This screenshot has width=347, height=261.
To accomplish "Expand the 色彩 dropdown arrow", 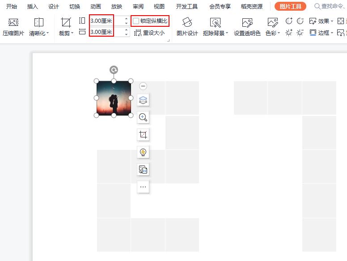I will (x=279, y=33).
